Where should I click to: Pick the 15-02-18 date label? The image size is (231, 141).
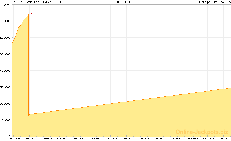tap(63, 138)
